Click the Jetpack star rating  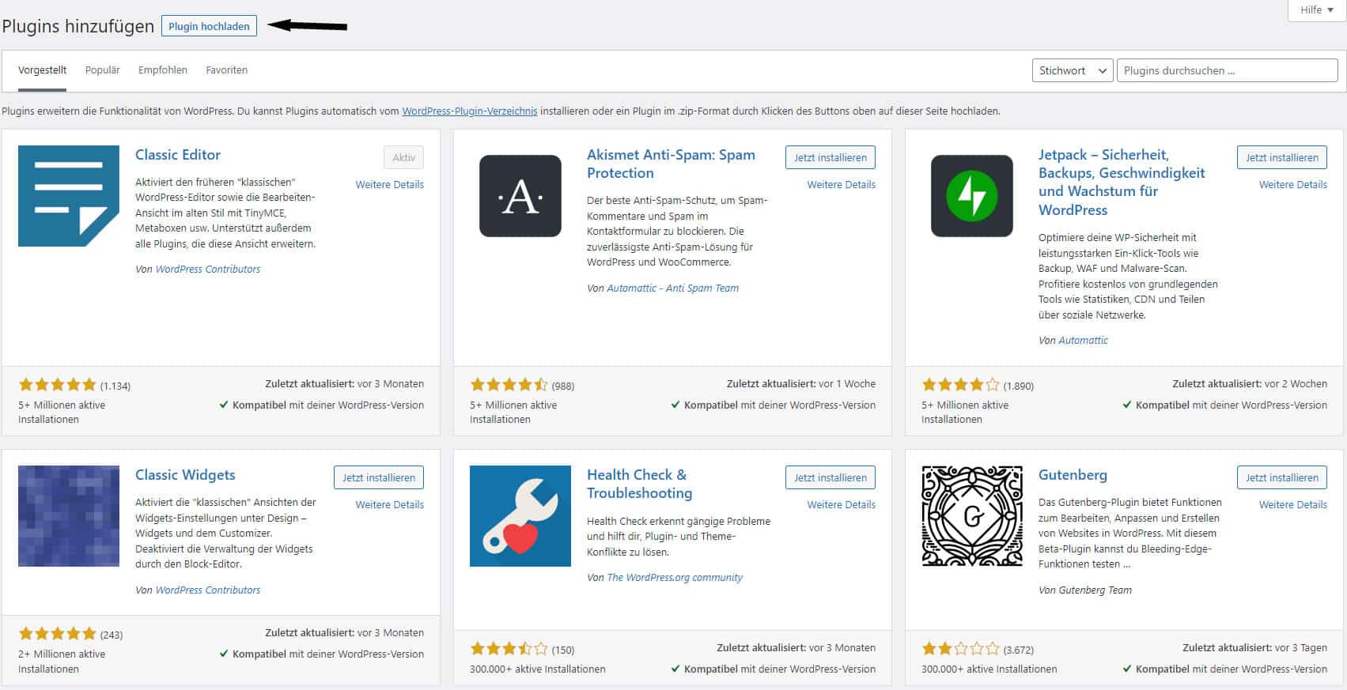(960, 385)
